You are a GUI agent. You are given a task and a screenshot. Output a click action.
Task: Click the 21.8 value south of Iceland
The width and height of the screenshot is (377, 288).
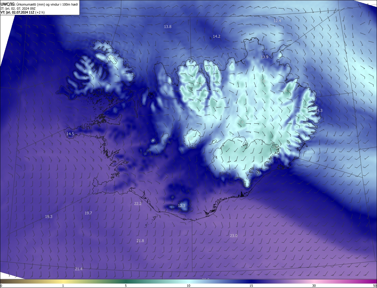pos(140,241)
